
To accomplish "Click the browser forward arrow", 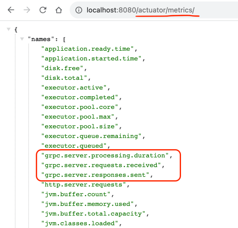I will 27,10.
